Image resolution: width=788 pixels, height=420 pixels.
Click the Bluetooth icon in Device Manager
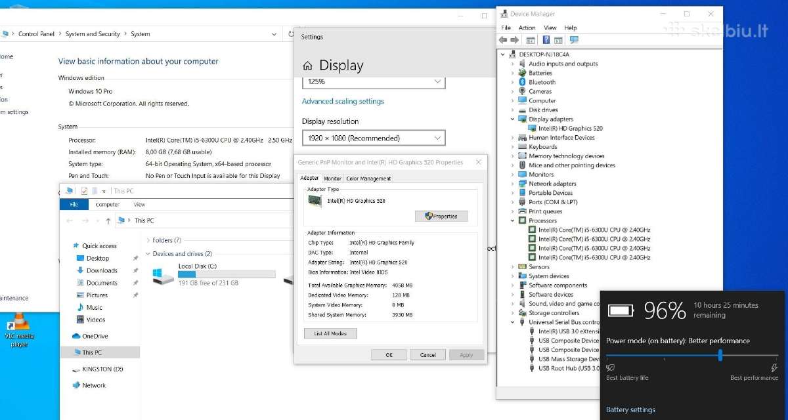click(x=523, y=82)
